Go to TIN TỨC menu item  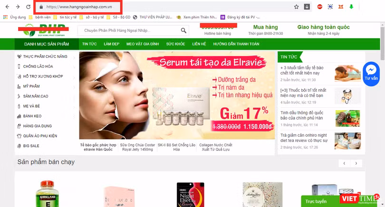click(89, 44)
